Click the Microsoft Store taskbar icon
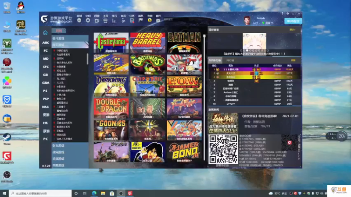Screen dimensions: 351x197 [112, 193]
